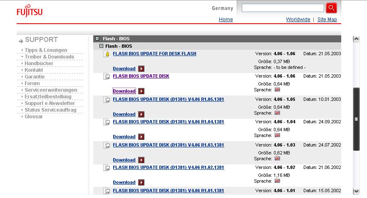This screenshot has height=198, width=367.
Task: Click red arrow for version 4.06 - 1.06 disk download
Action: (x=141, y=91)
